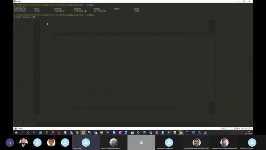This screenshot has height=150, width=266.
Task: Show the +3 hidden participants
Action: 10,142
